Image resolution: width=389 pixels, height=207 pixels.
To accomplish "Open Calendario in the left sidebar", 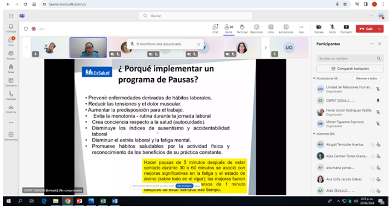I will click(x=11, y=82).
